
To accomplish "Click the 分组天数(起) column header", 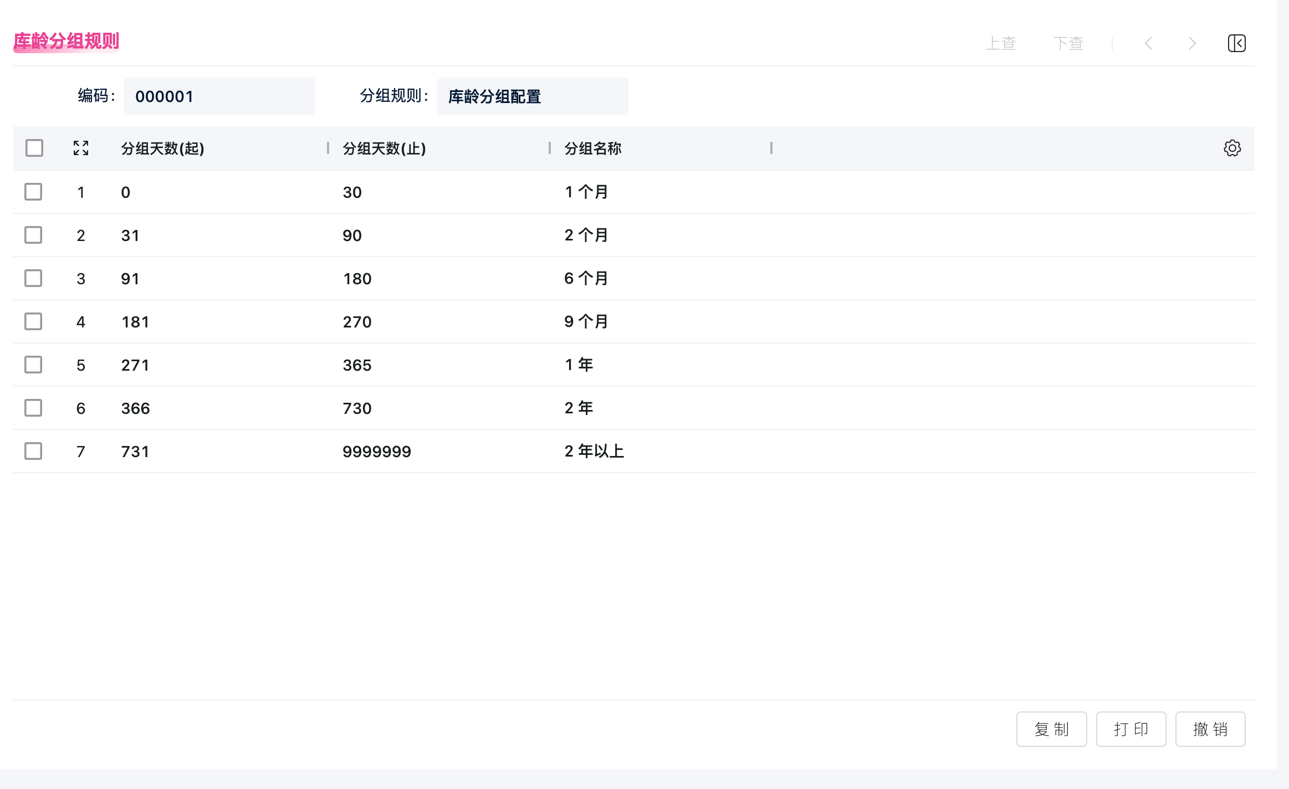I will [x=163, y=148].
